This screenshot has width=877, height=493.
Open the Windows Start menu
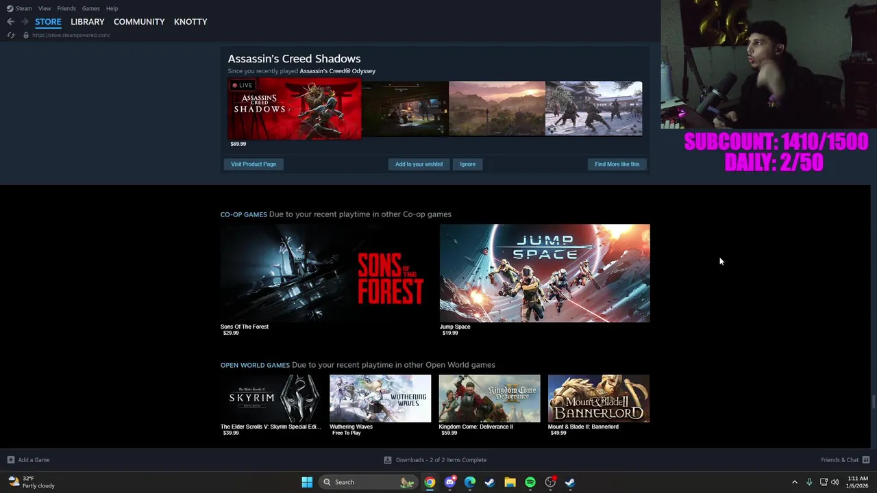click(307, 482)
